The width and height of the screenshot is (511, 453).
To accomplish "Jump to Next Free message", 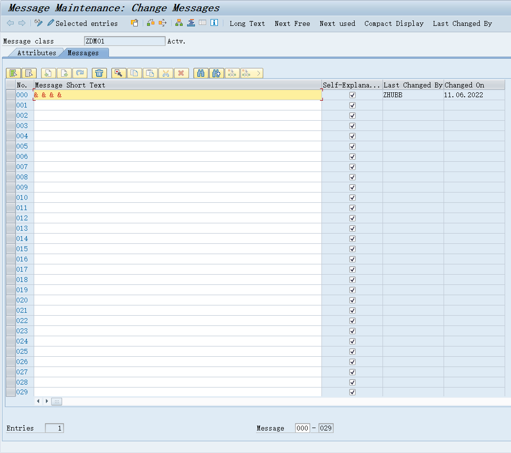I will [292, 23].
